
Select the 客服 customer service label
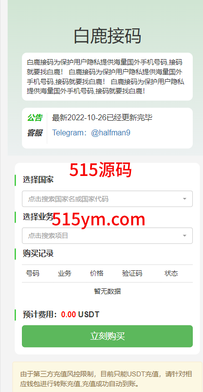tap(35, 133)
